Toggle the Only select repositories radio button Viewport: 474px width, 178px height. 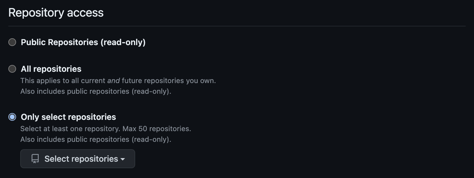coord(12,117)
